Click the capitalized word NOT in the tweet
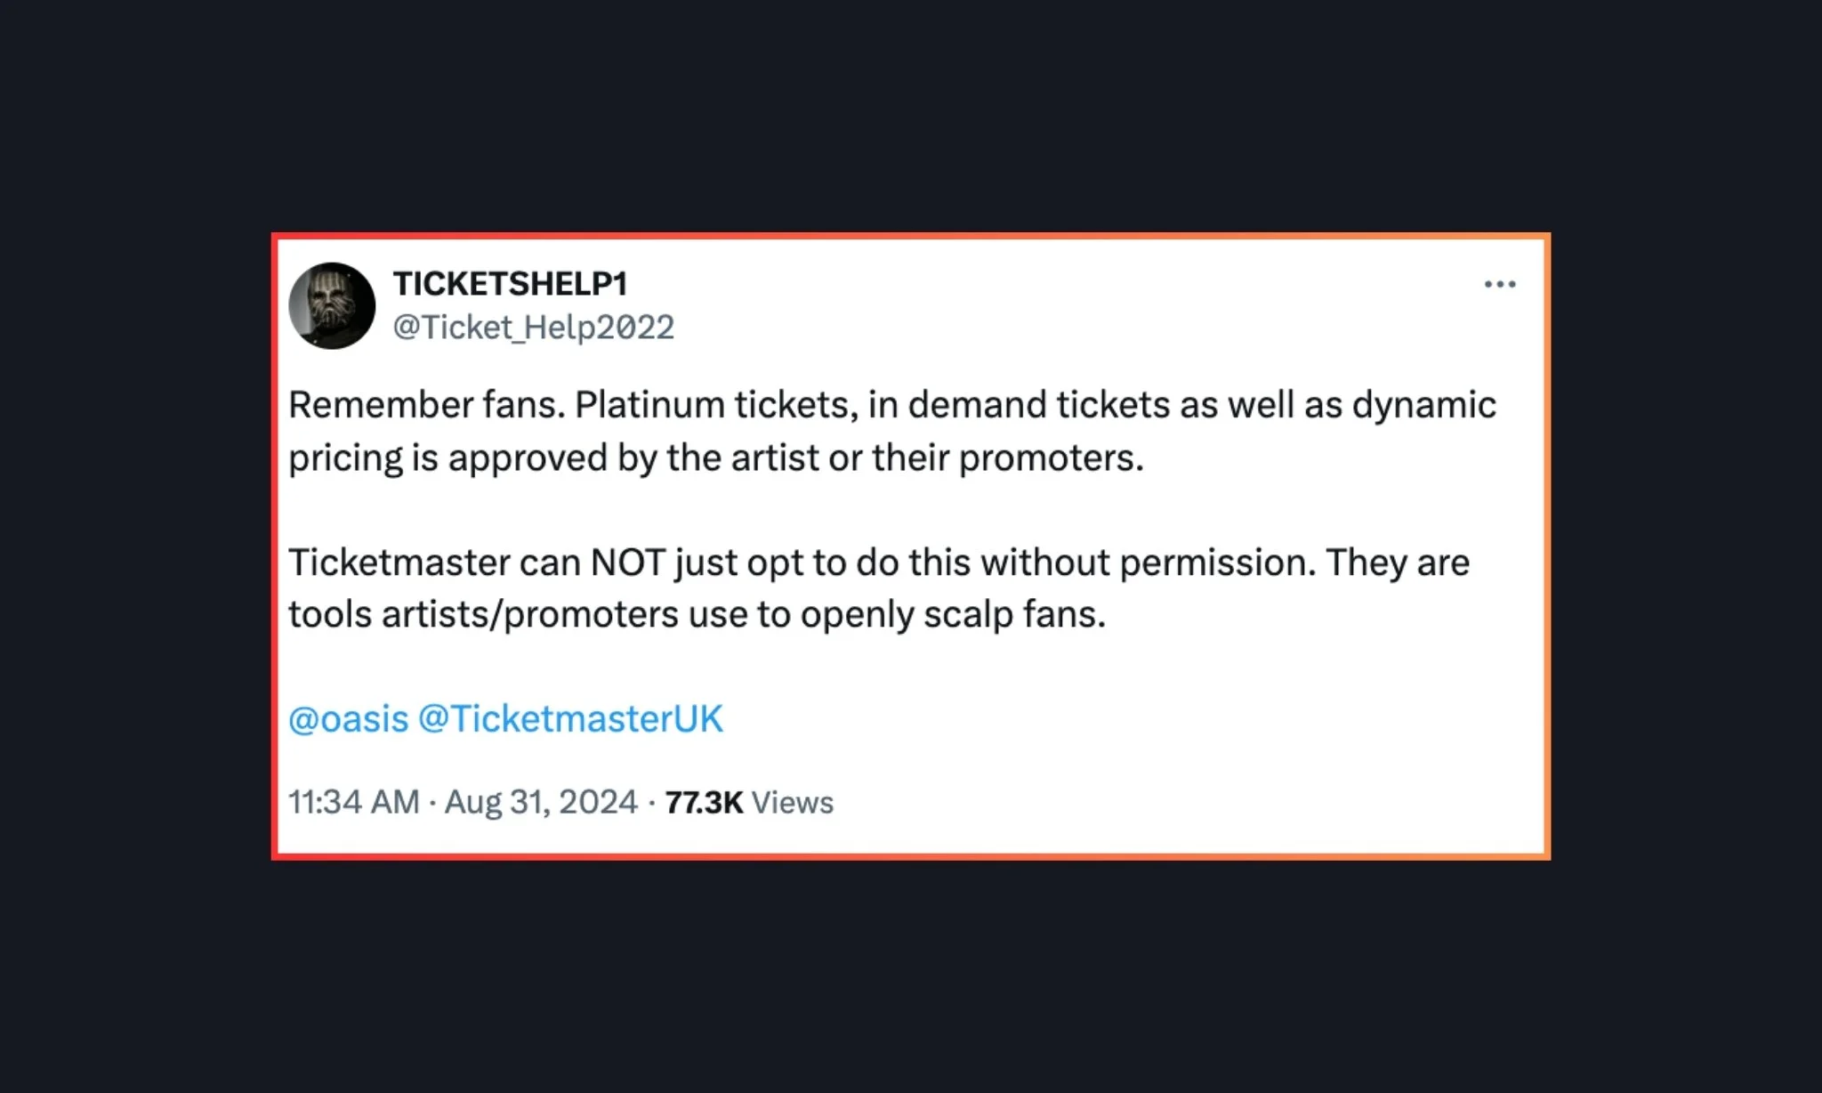Image resolution: width=1822 pixels, height=1093 pixels. click(627, 563)
